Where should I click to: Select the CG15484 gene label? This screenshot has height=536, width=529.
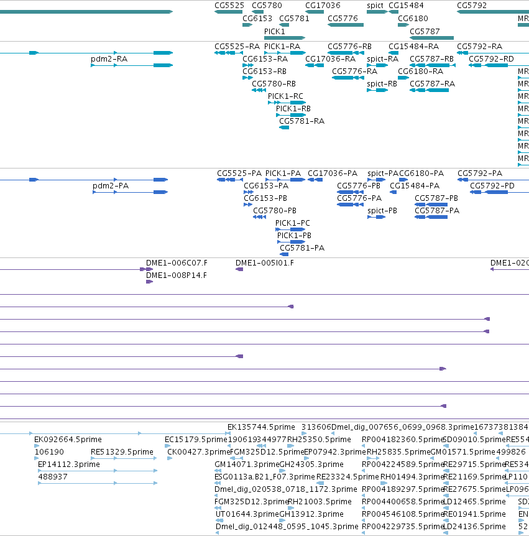tap(406, 6)
